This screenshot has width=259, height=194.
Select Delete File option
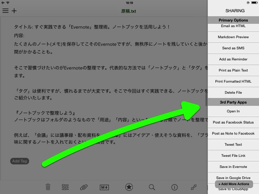coord(233,93)
